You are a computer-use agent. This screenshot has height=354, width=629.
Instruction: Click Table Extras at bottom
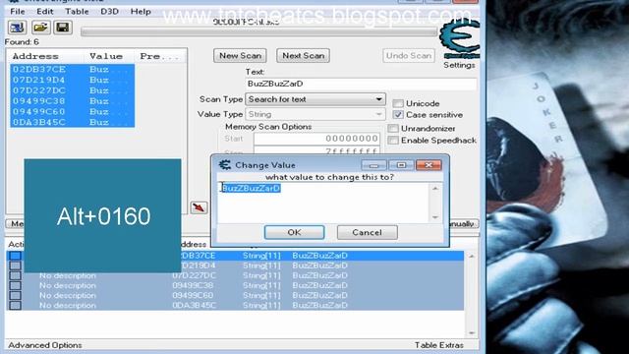click(x=439, y=345)
